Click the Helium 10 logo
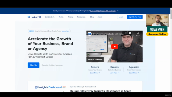The width and height of the screenshot is (172, 97). 34,17
